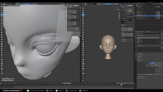Select the Draw brush in left viewport toolbar
This screenshot has height=92, width=163.
point(2,8)
